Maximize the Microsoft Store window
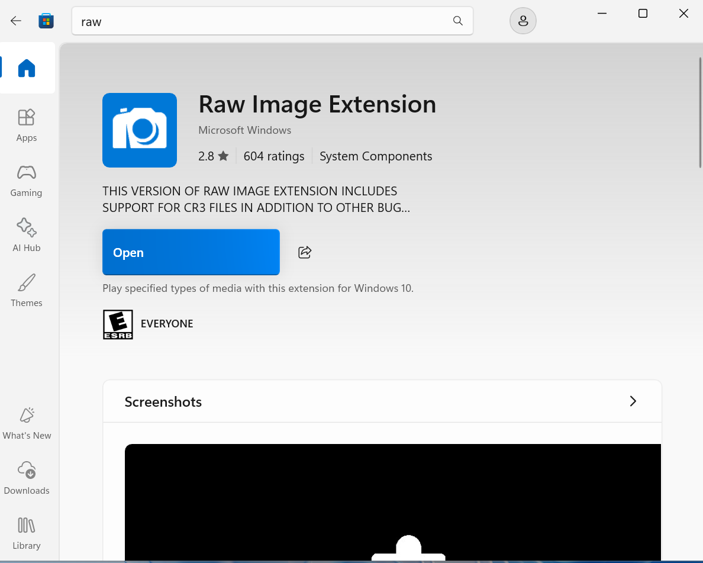Image resolution: width=703 pixels, height=563 pixels. (x=643, y=14)
